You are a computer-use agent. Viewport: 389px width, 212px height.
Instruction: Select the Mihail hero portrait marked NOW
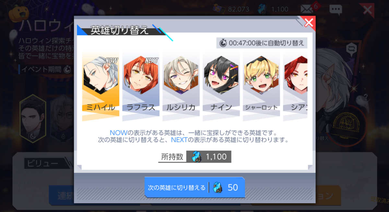[100, 86]
